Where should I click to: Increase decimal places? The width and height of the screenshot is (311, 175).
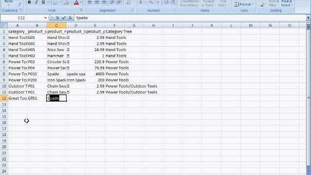166,2
